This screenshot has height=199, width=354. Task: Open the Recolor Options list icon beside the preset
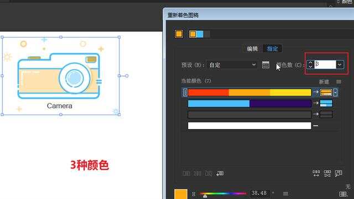(265, 65)
